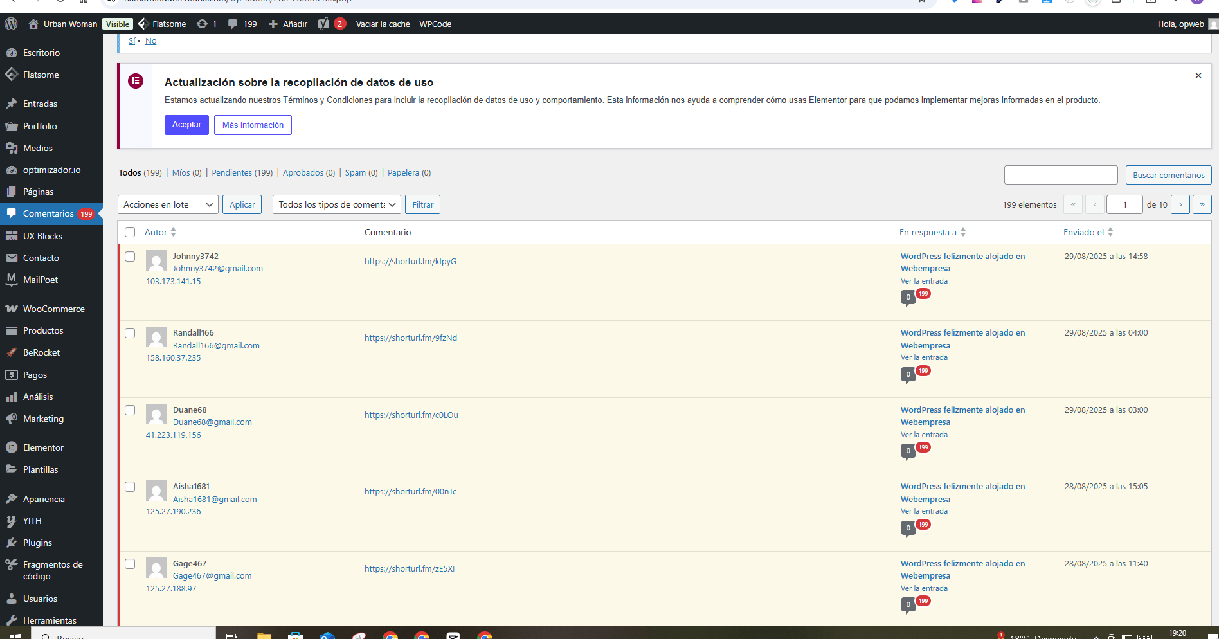Screen dimensions: 1219x639
Task: Expand the comment types filter dropdown
Action: click(x=336, y=204)
